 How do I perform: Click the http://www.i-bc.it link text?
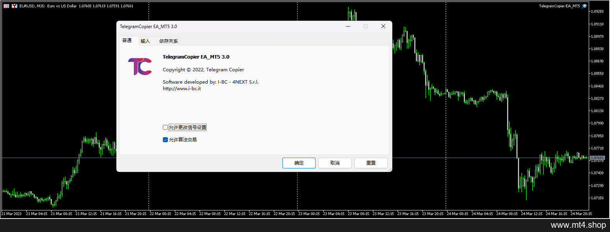[x=182, y=89]
